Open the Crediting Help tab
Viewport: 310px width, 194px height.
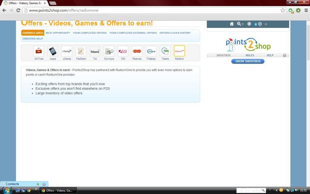click(x=33, y=38)
